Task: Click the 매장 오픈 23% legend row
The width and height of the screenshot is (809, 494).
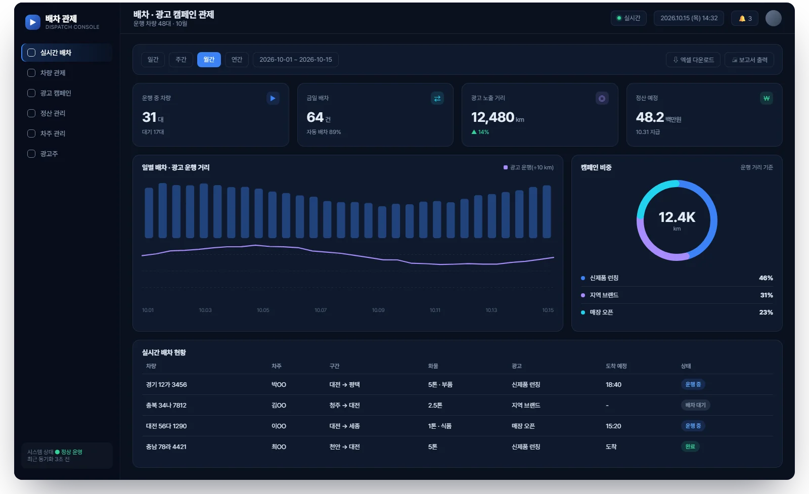Action: (677, 312)
